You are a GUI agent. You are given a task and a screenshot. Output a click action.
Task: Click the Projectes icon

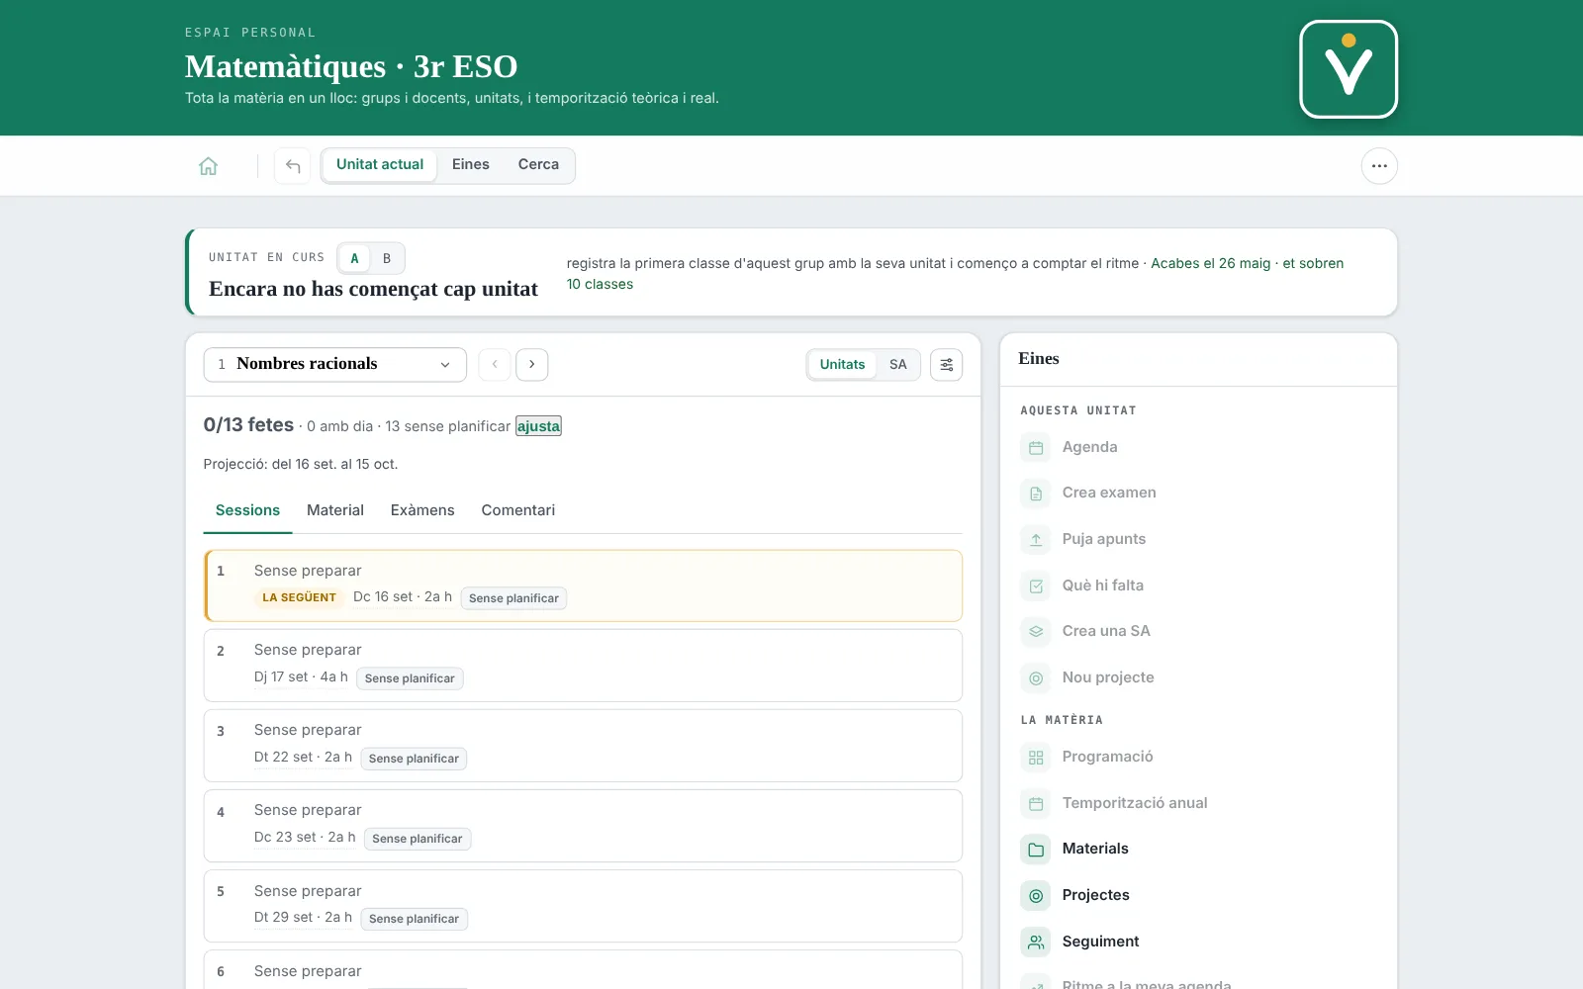pos(1036,895)
